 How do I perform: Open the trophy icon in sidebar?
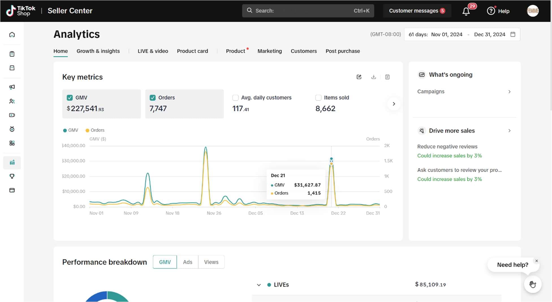click(x=12, y=176)
